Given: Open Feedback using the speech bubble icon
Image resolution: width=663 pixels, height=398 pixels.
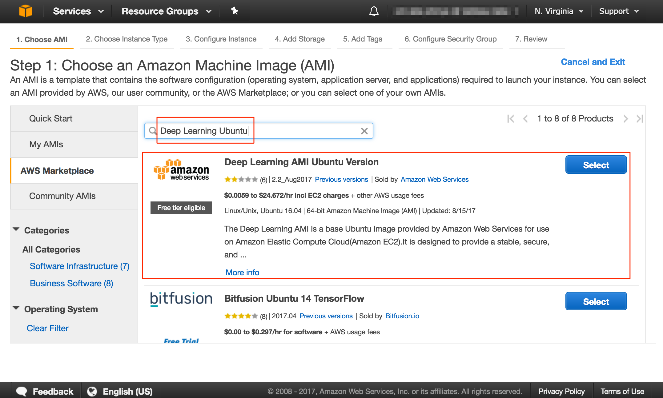Looking at the screenshot, I should pyautogui.click(x=21, y=391).
